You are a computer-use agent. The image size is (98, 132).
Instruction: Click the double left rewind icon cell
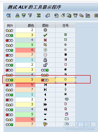[x=45, y=109]
